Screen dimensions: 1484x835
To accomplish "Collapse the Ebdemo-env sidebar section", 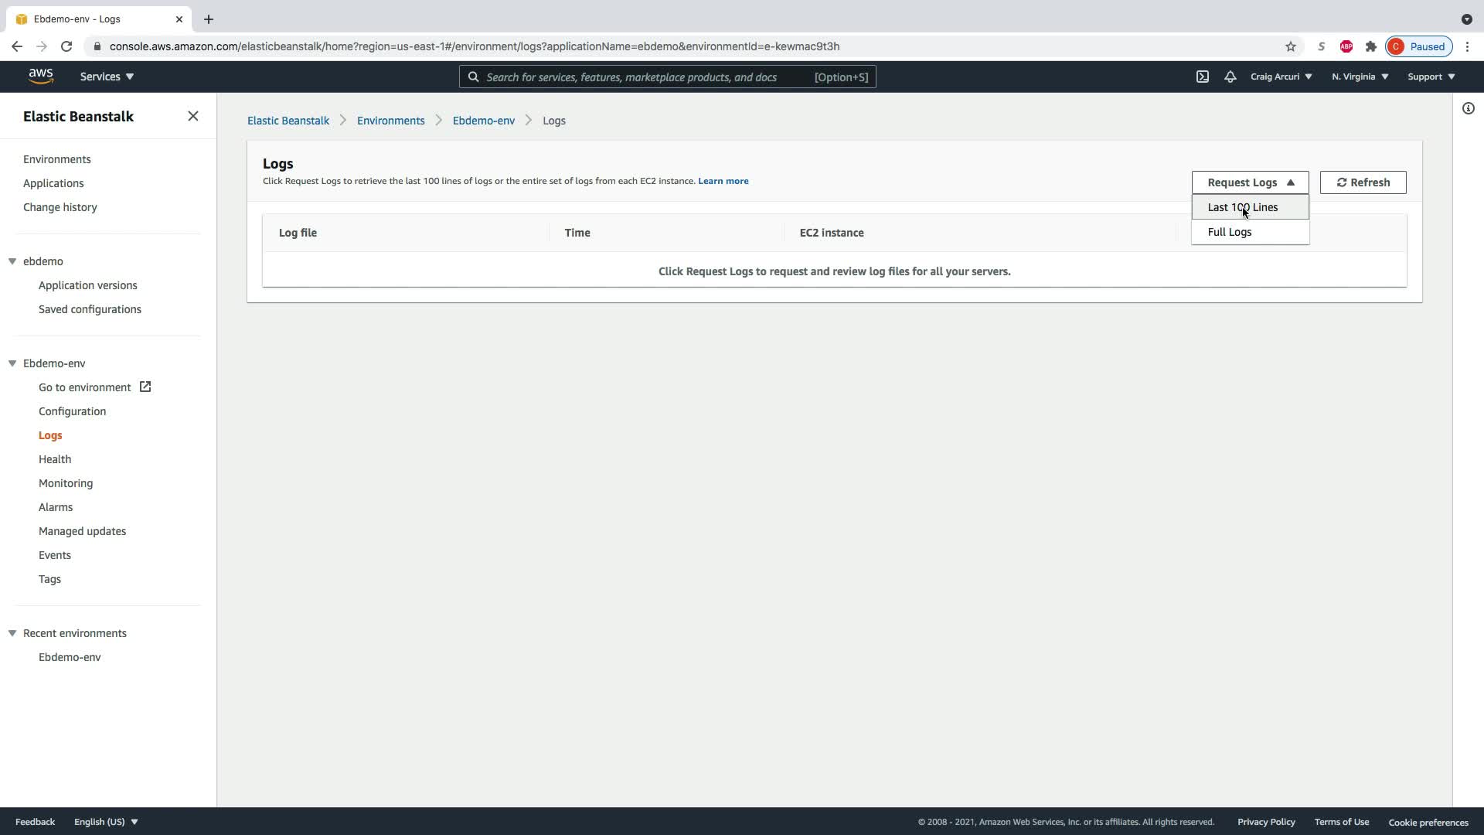I will point(12,363).
